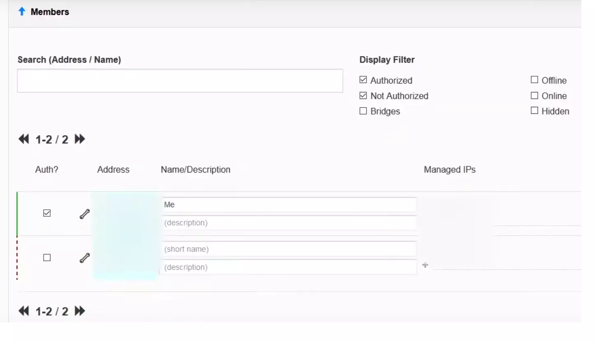Enable the Hidden members filter
This screenshot has height=342, width=595.
534,110
